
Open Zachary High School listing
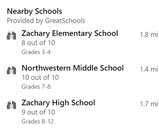click(x=58, y=103)
